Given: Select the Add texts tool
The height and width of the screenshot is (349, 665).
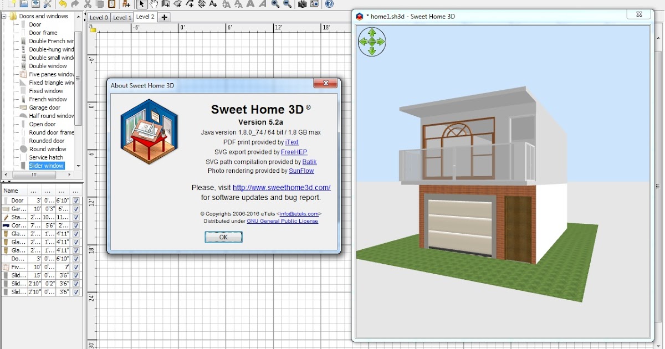Looking at the screenshot, I should [213, 4].
